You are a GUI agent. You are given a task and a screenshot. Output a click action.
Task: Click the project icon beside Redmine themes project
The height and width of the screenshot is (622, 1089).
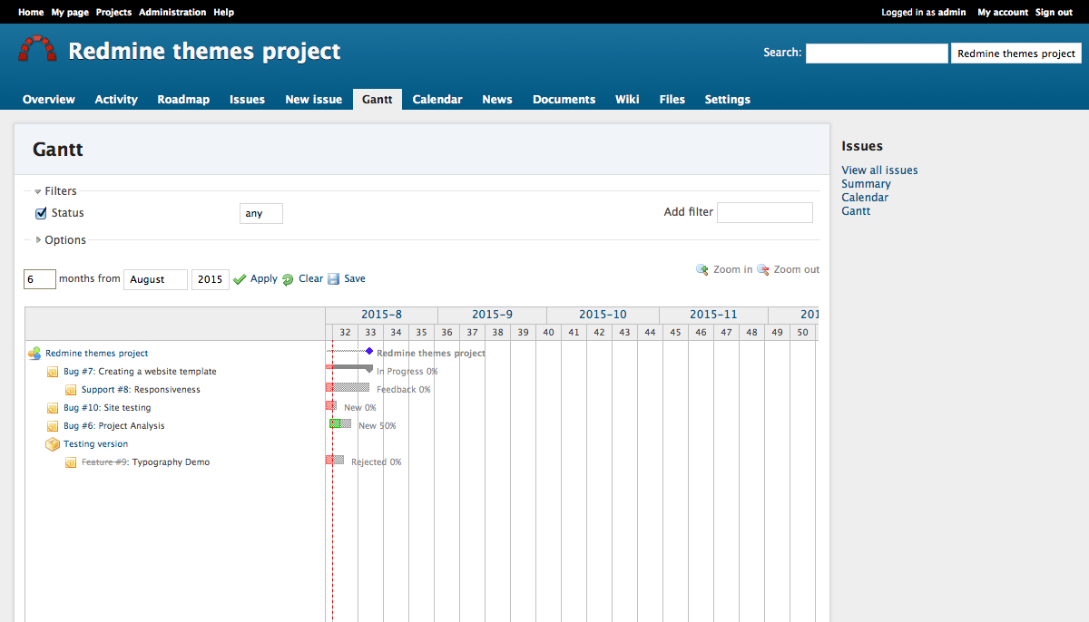34,354
